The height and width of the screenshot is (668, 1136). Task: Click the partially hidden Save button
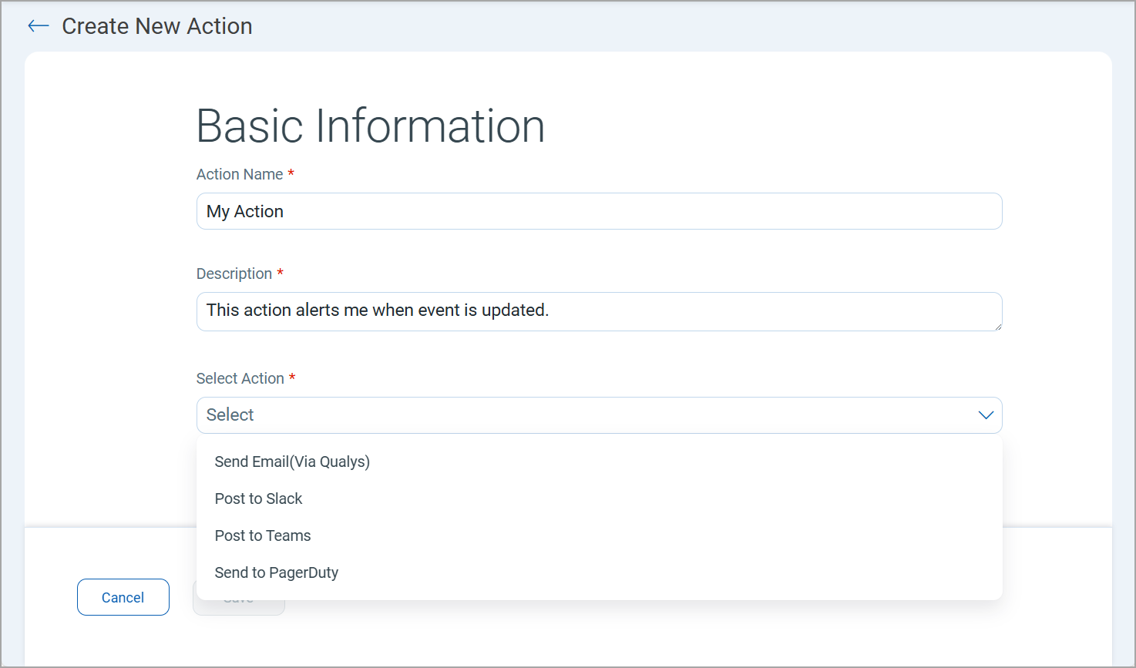[x=239, y=607]
